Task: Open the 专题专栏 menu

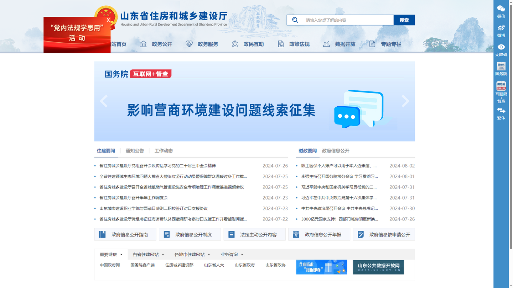Action: 391,44
